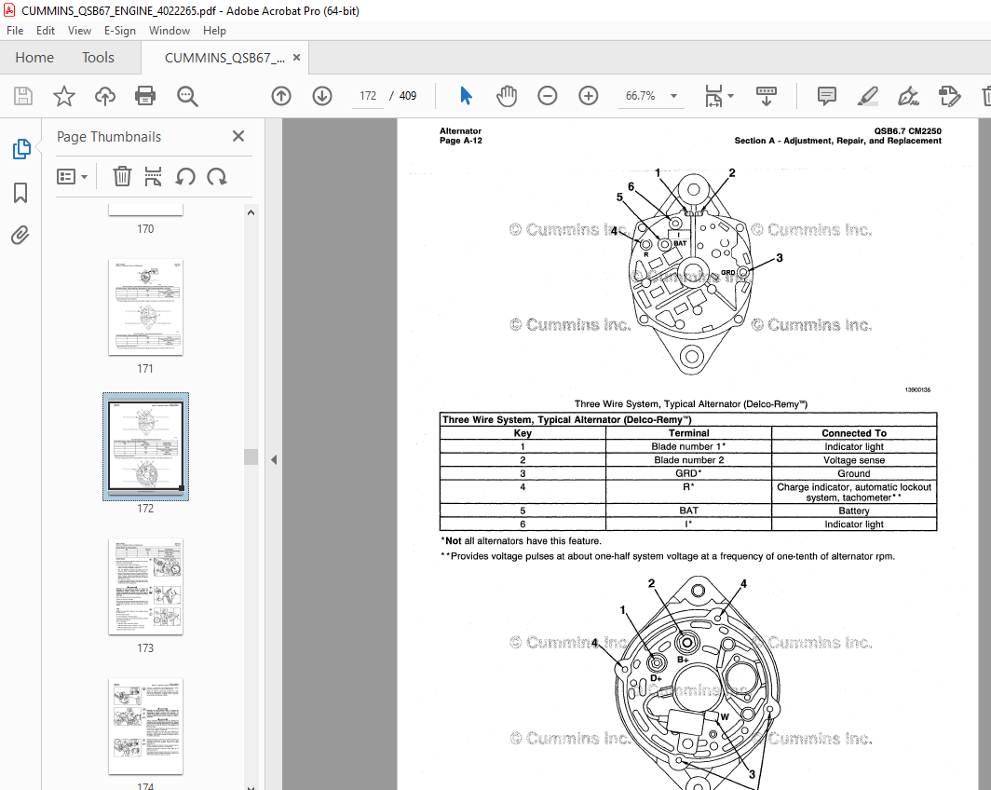Select page 174 thumbnail
Image resolution: width=991 pixels, height=790 pixels.
pyautogui.click(x=145, y=726)
